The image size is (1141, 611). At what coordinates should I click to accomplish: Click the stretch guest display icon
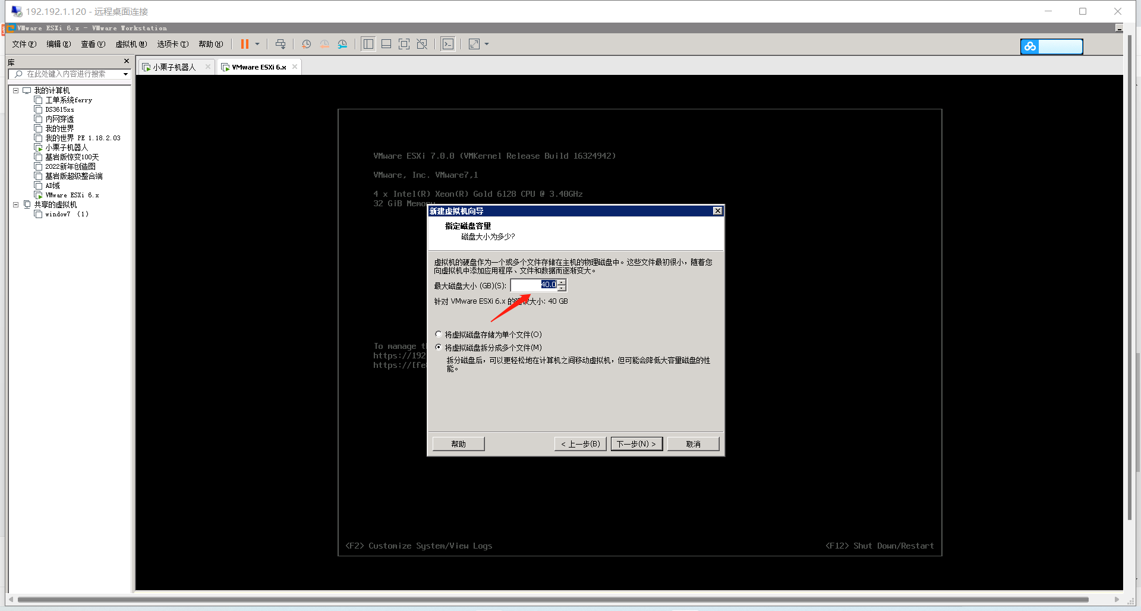tap(474, 44)
